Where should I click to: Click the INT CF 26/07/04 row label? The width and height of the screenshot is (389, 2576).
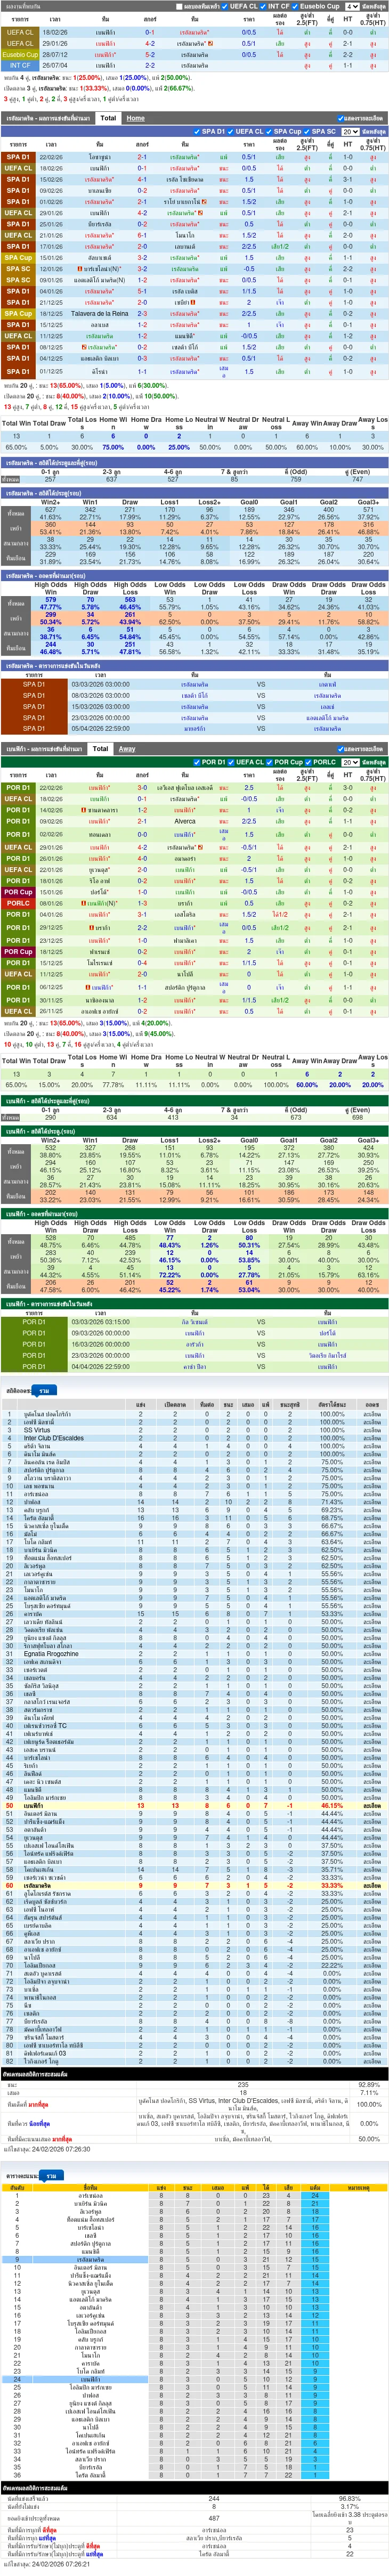click(20, 65)
